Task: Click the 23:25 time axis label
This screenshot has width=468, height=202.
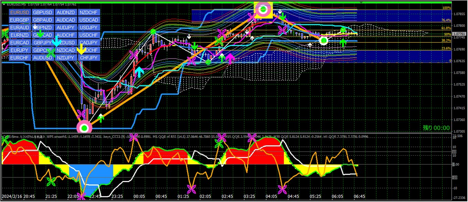Action: 118,196
